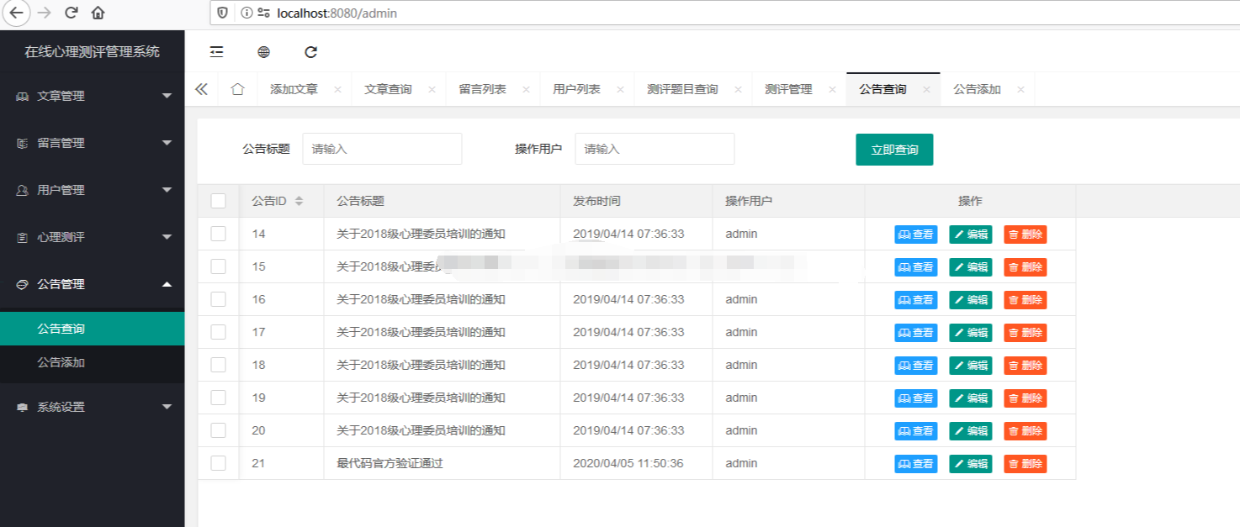
Task: Collapse sidebar using menu fold icon
Action: (x=217, y=52)
